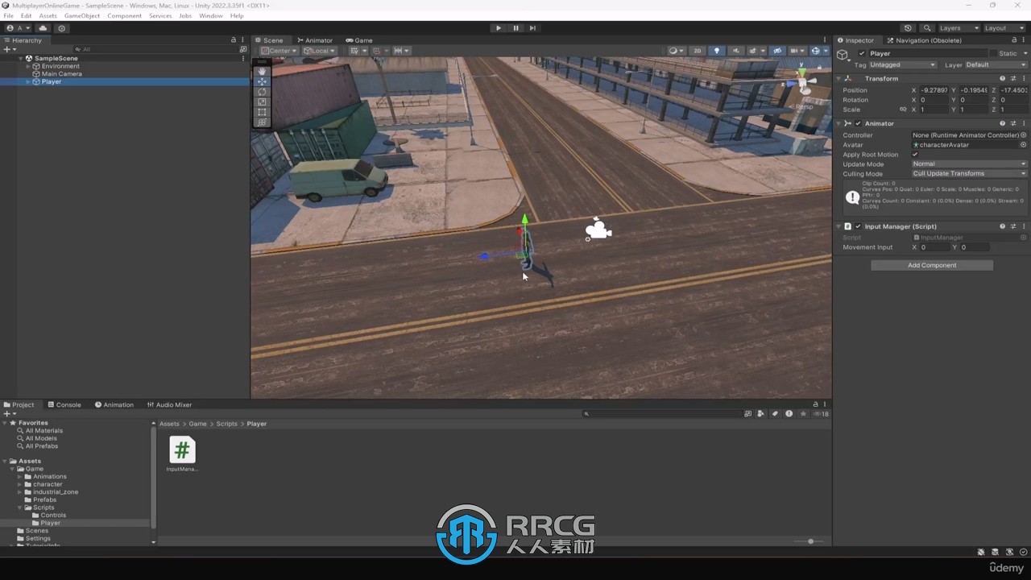Select Main Camera in Hierarchy

tap(62, 74)
